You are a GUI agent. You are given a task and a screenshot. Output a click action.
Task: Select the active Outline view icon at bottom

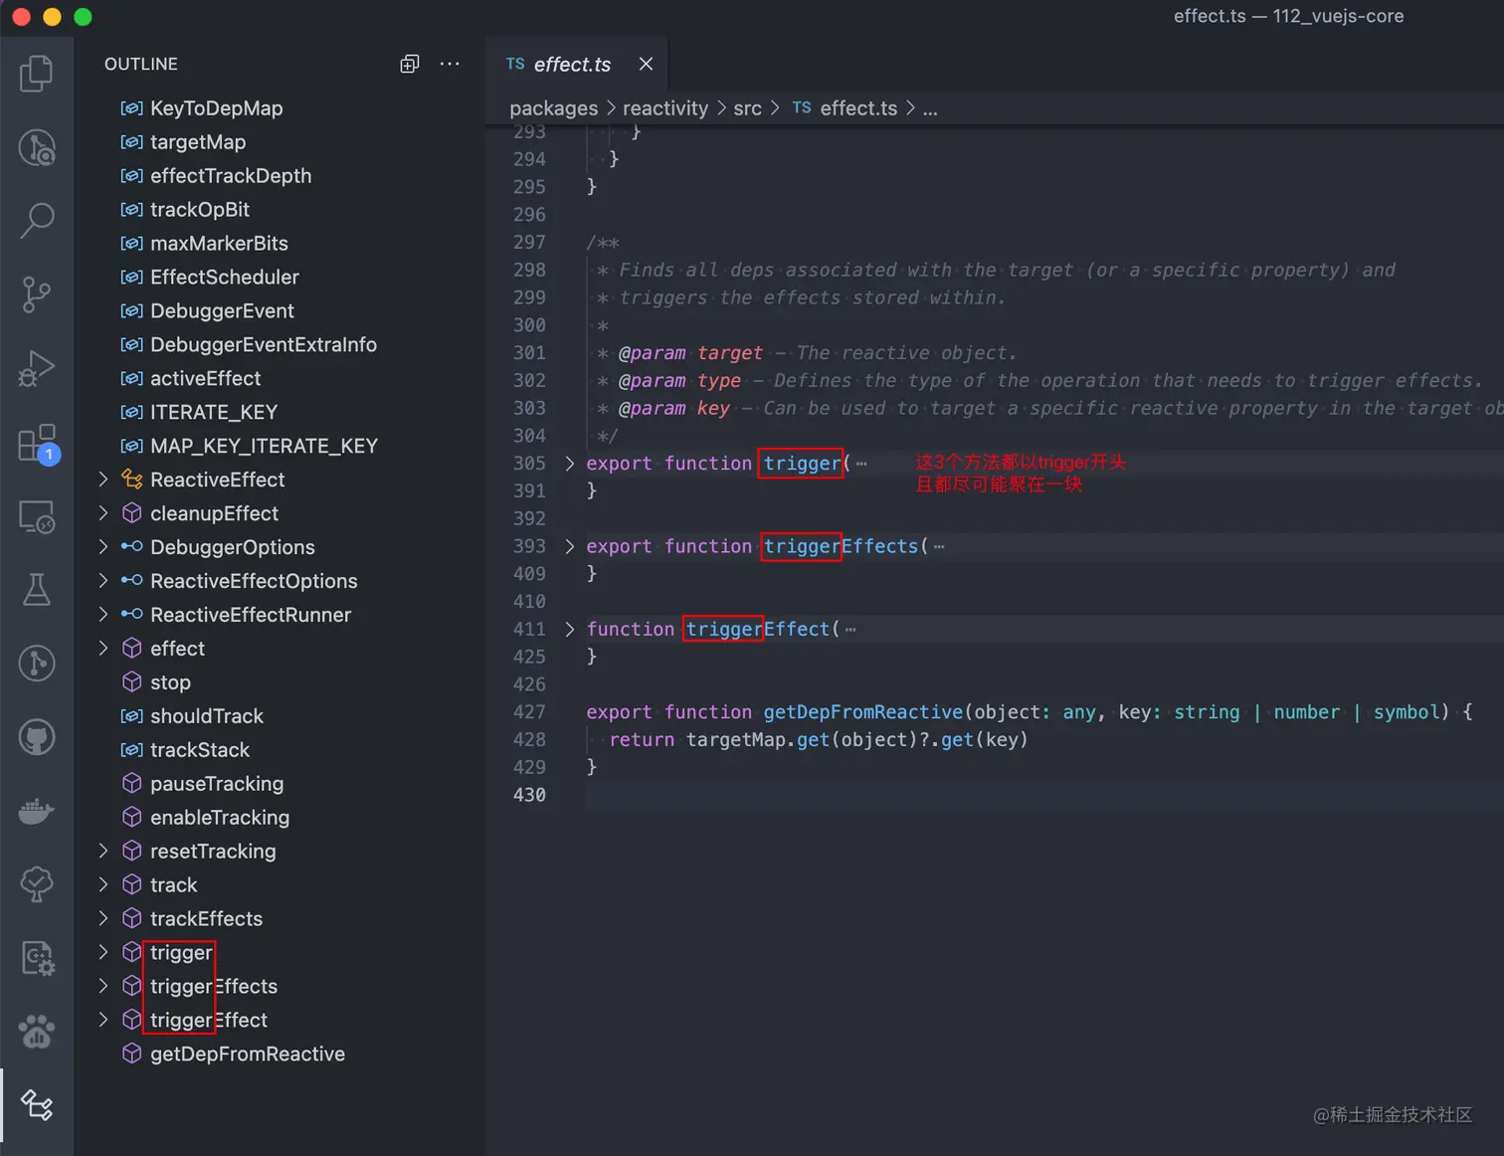[x=37, y=1105]
